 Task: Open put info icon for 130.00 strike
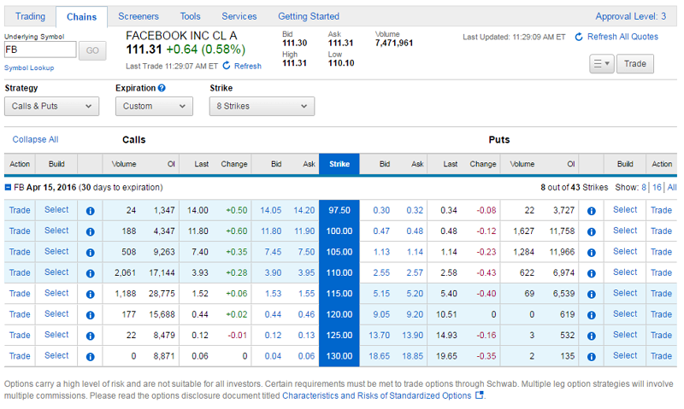(x=592, y=357)
